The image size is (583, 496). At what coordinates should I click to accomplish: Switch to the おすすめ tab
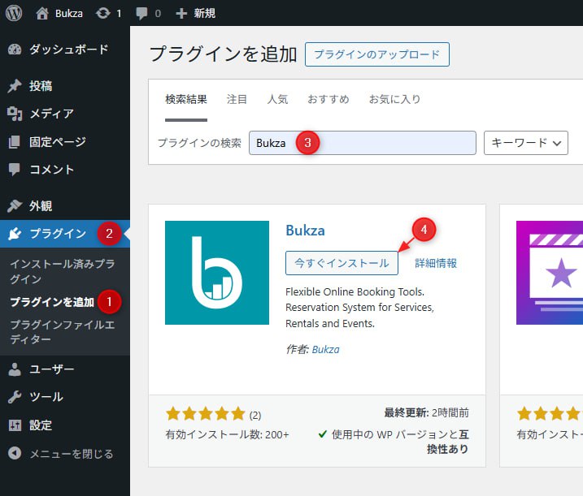(328, 100)
